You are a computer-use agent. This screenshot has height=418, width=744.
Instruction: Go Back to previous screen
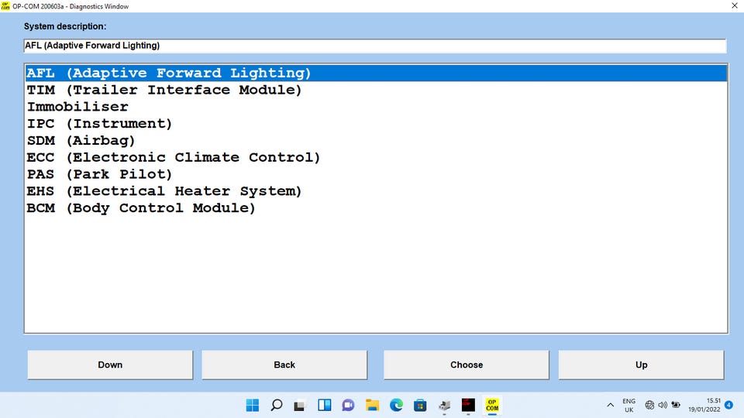284,365
